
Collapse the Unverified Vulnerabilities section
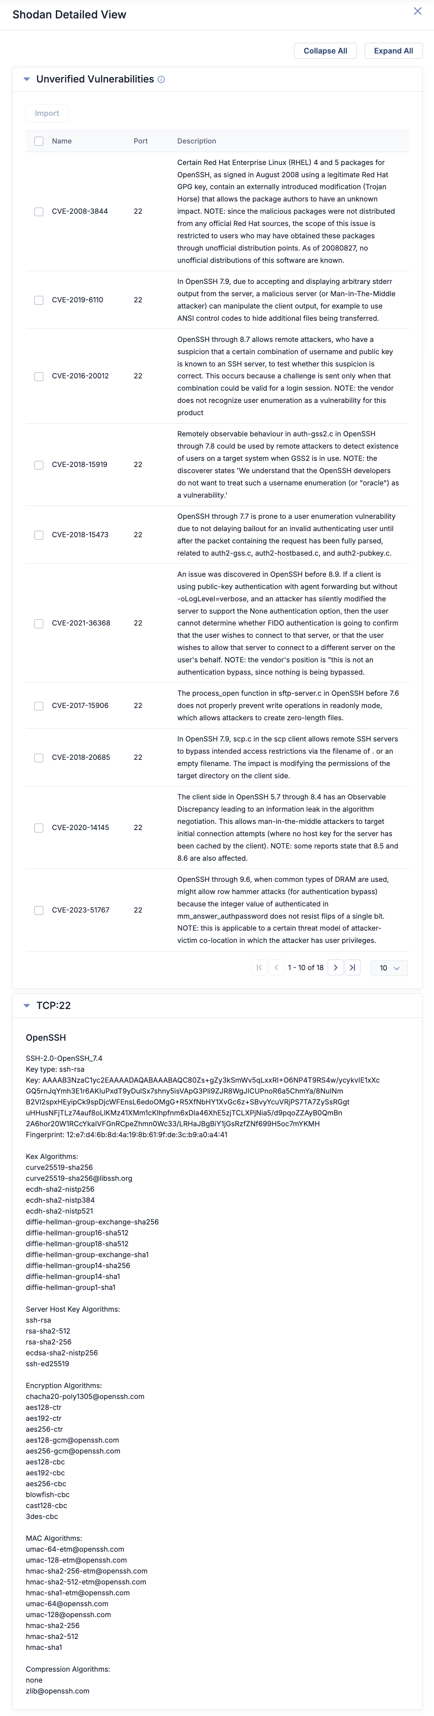click(x=25, y=79)
